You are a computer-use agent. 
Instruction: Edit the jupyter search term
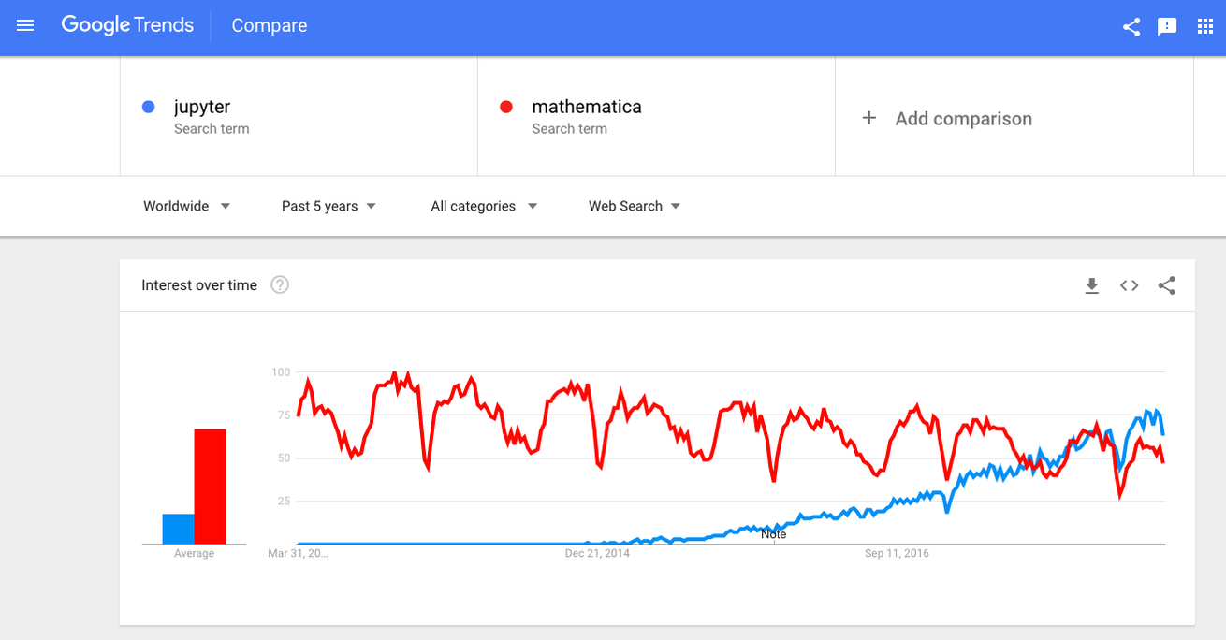click(x=202, y=107)
